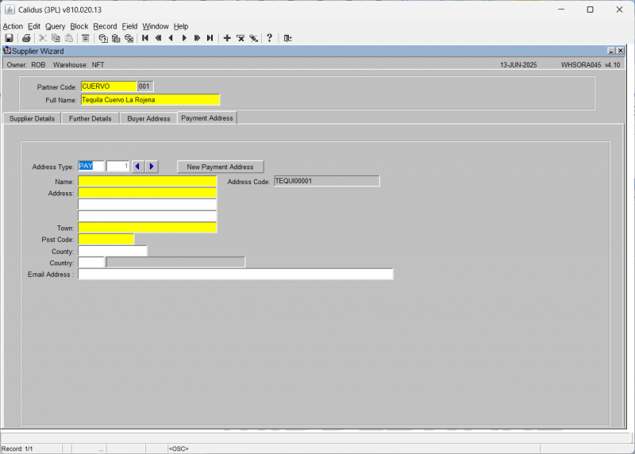The image size is (635, 454).
Task: Click the Exit door icon in toolbar
Action: pyautogui.click(x=287, y=38)
